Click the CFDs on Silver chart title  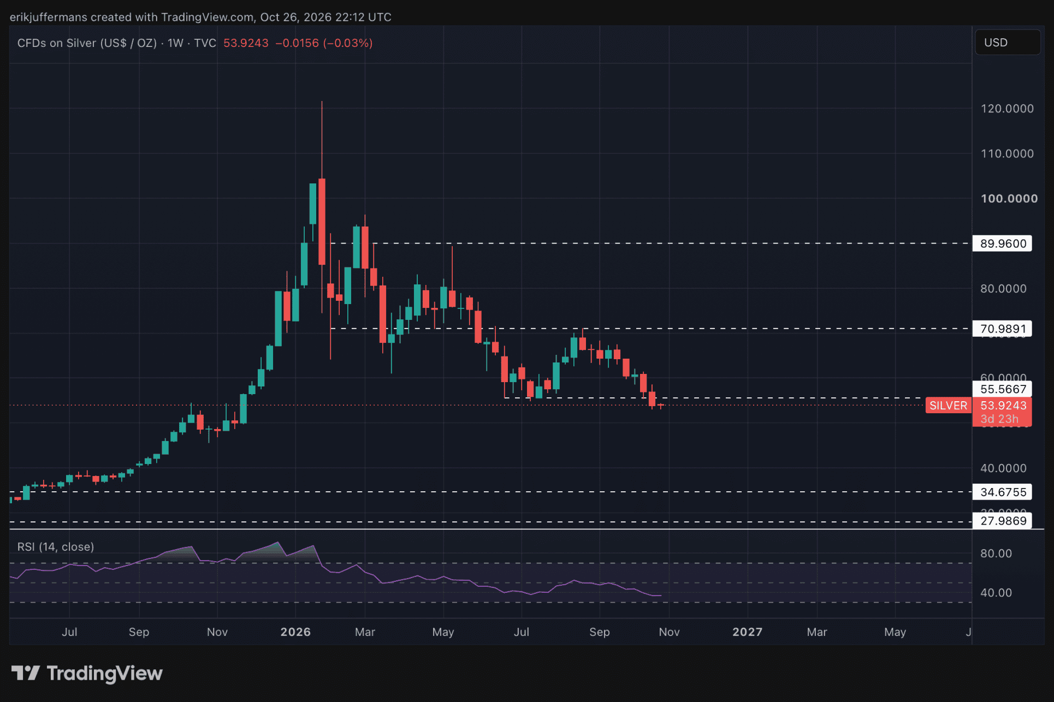(x=87, y=43)
